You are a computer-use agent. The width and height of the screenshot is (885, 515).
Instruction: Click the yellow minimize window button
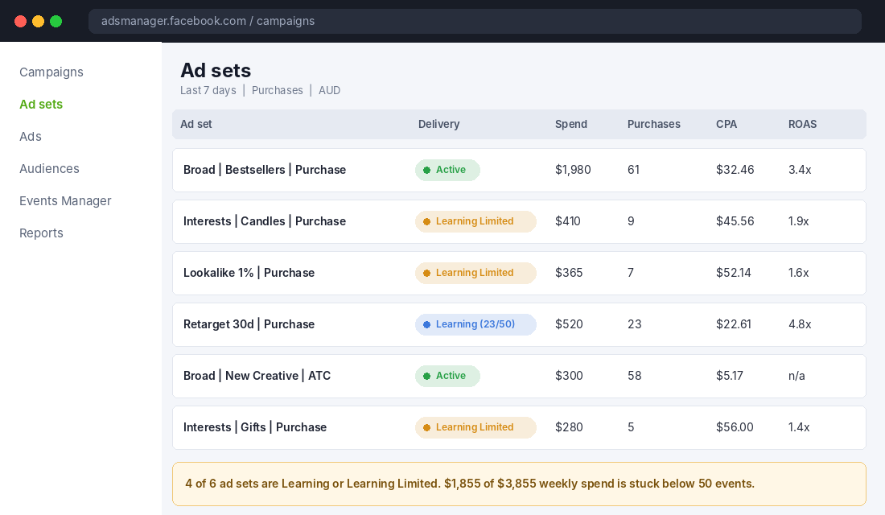(x=39, y=22)
